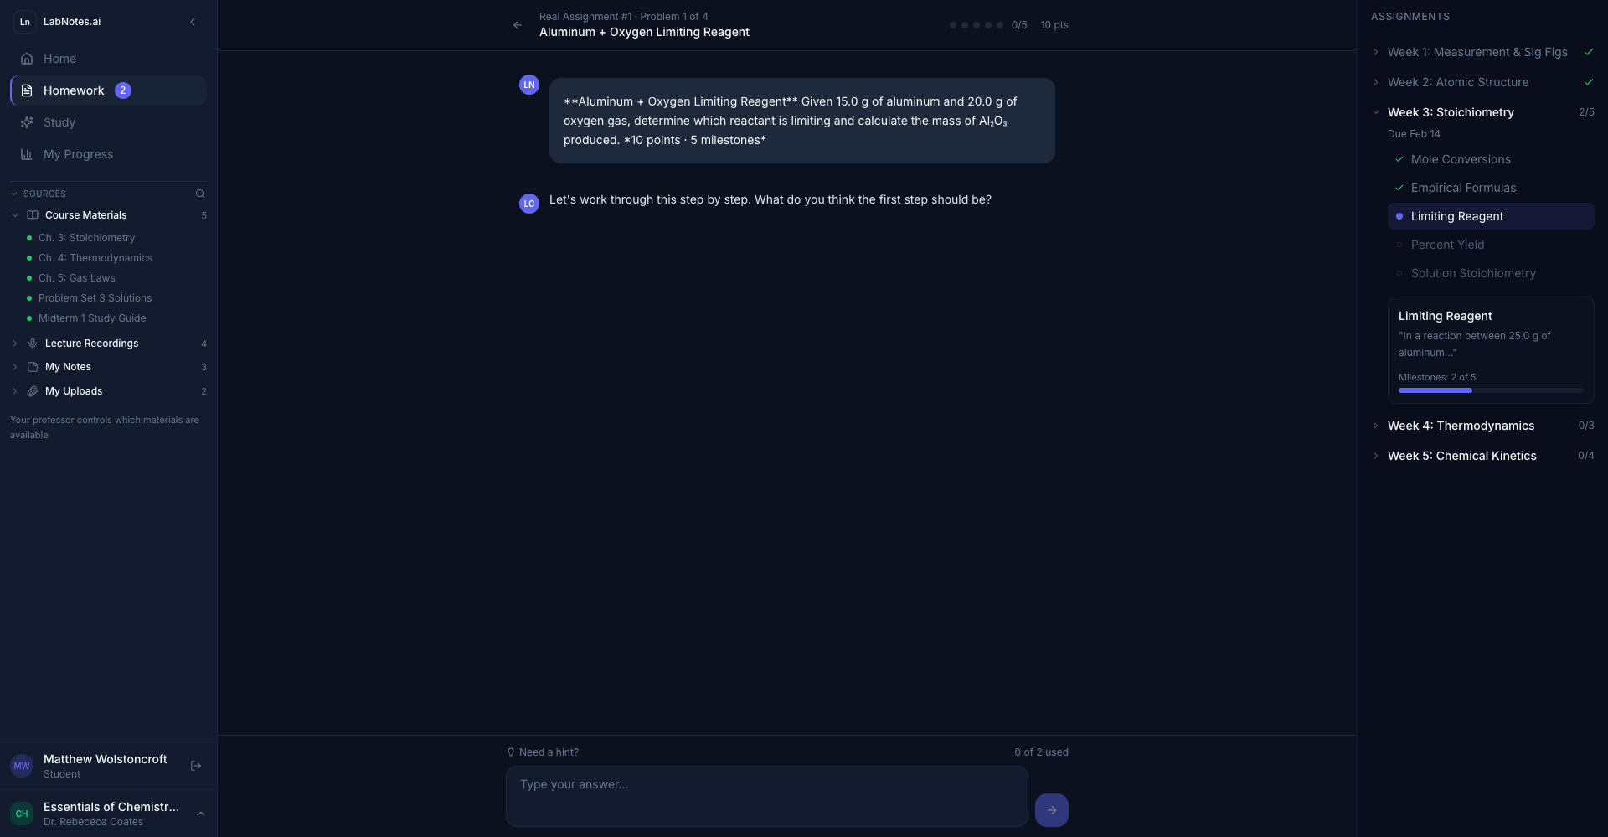This screenshot has height=837, width=1608.
Task: Click the answer input field
Action: click(x=765, y=796)
